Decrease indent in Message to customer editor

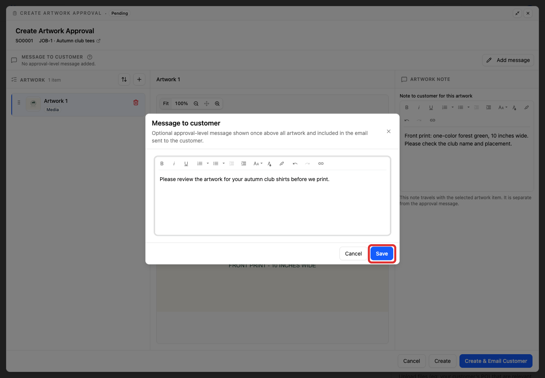click(232, 164)
